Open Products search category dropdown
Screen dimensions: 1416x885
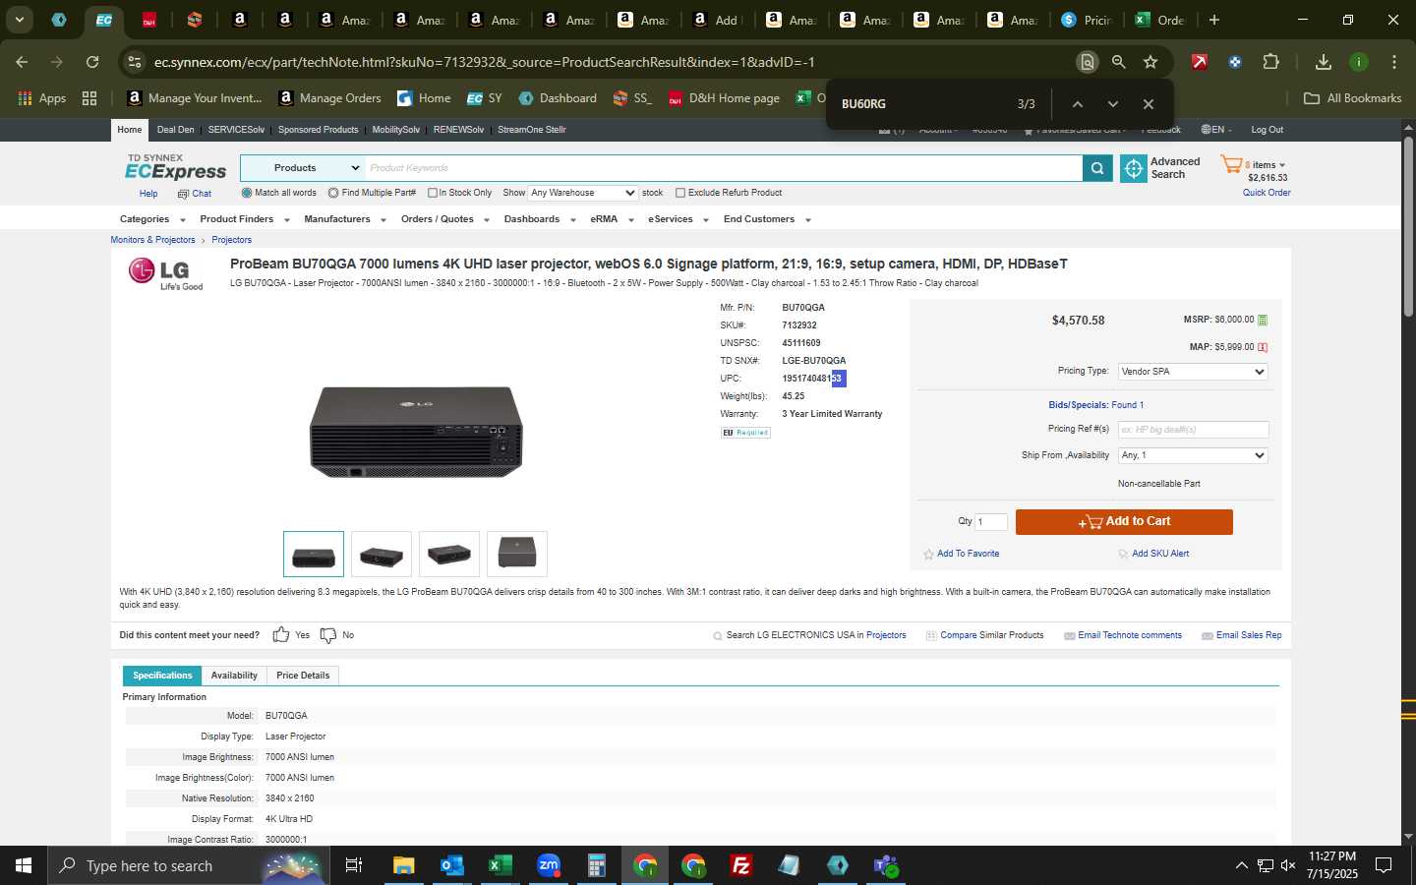coord(303,168)
